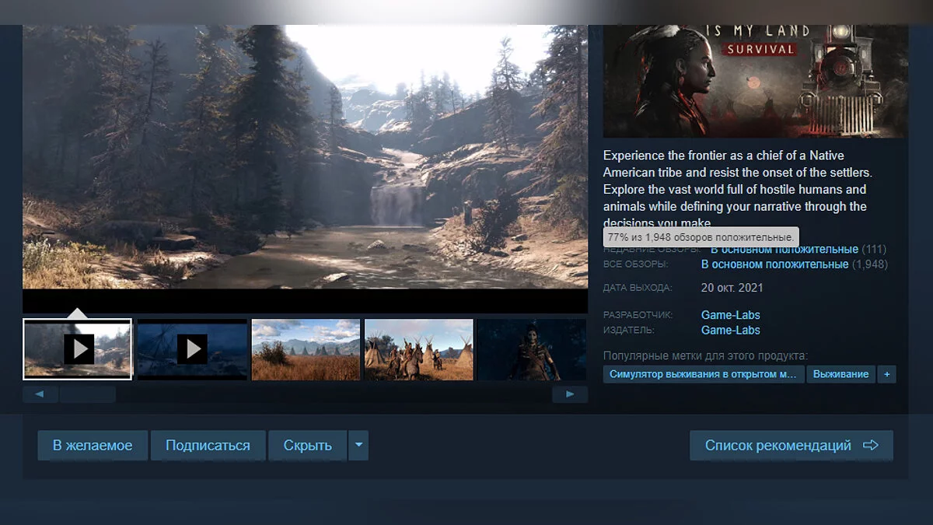
Task: Play the second dark video thumbnail
Action: coord(191,349)
